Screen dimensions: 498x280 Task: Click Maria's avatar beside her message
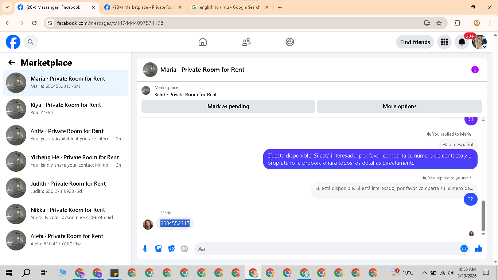point(148,224)
